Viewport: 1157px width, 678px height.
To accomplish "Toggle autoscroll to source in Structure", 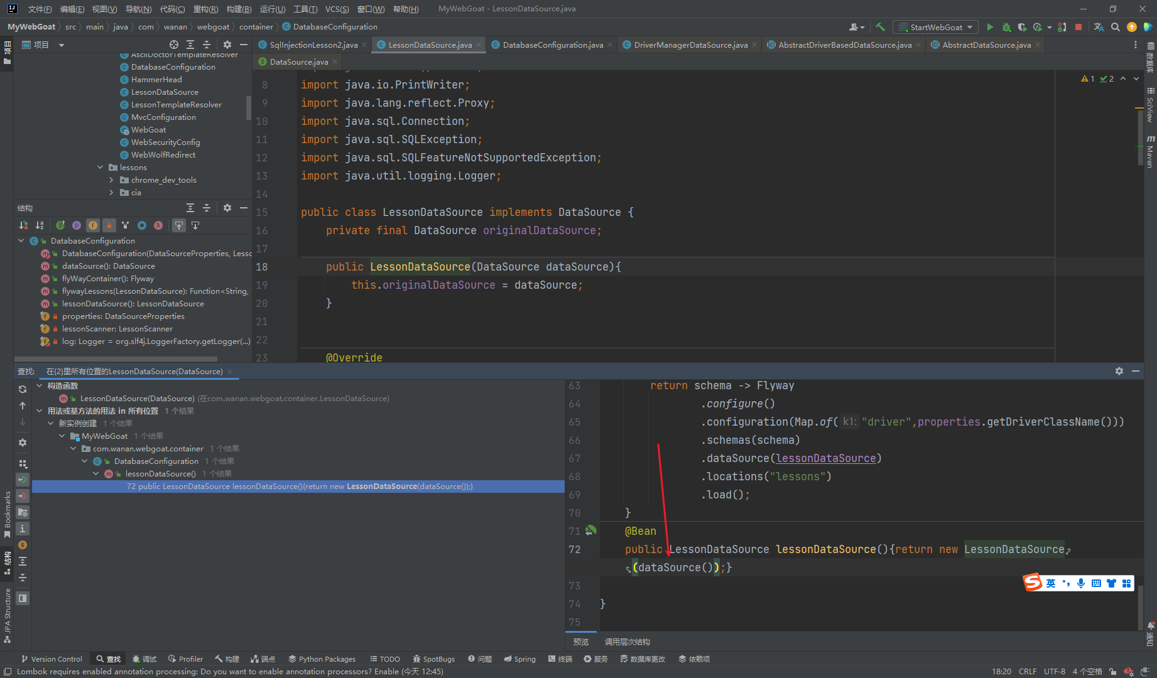I will click(179, 225).
